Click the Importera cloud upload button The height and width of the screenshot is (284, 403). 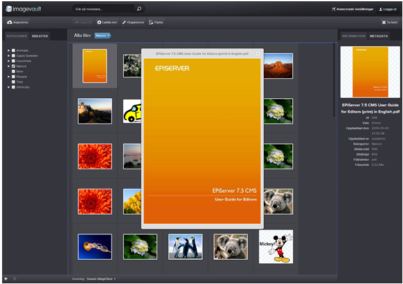coord(17,22)
